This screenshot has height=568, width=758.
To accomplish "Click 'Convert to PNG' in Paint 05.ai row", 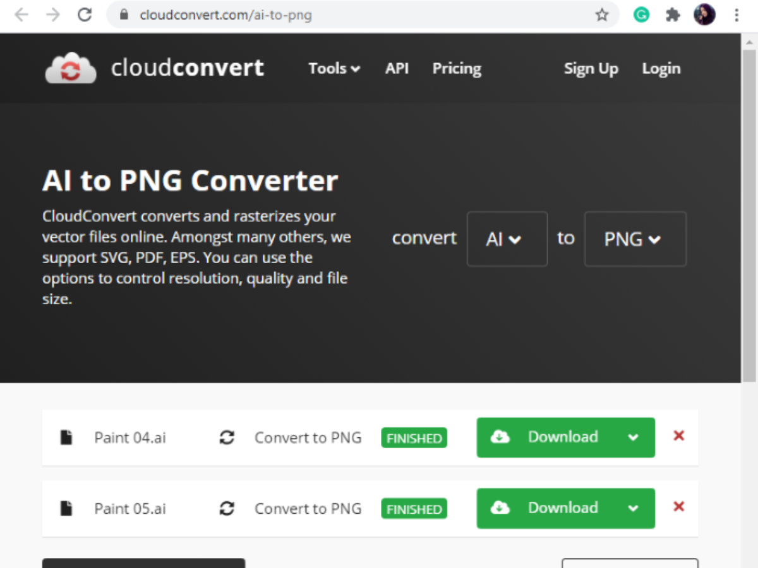I will point(308,508).
